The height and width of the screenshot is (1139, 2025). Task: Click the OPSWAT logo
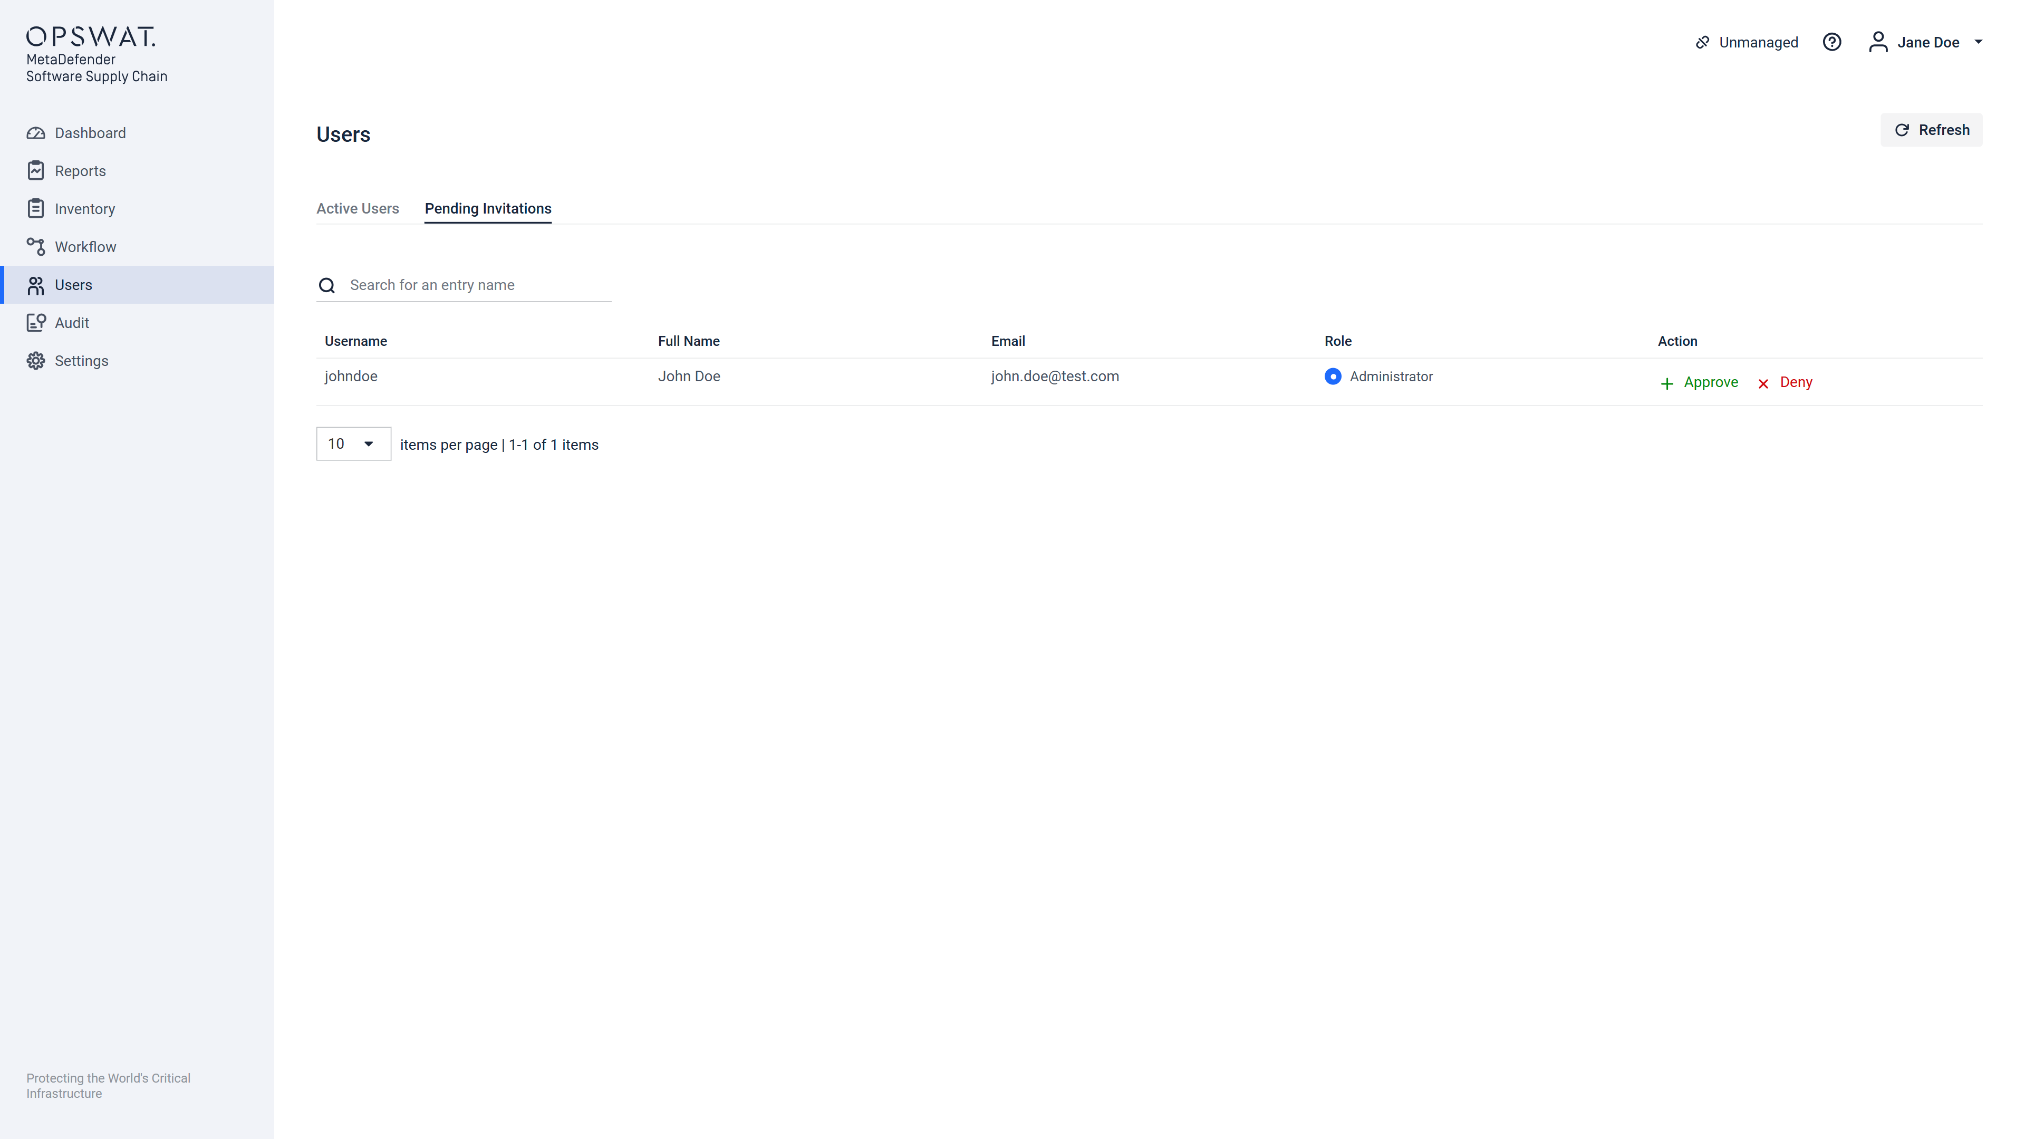coord(90,36)
